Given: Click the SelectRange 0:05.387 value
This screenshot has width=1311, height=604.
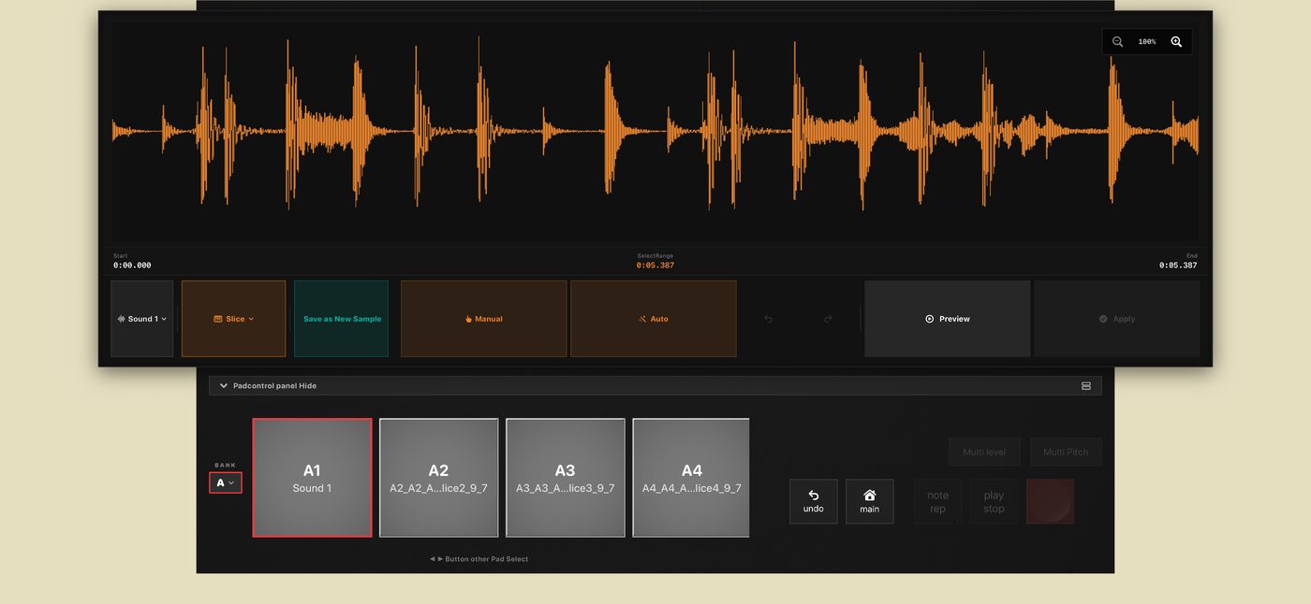Looking at the screenshot, I should tap(655, 266).
